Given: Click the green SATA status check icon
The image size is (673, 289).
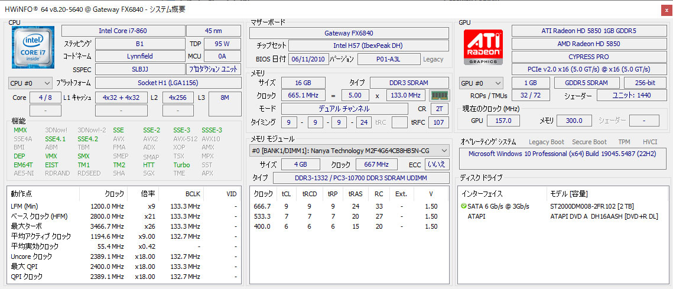Looking at the screenshot, I should pyautogui.click(x=464, y=206).
